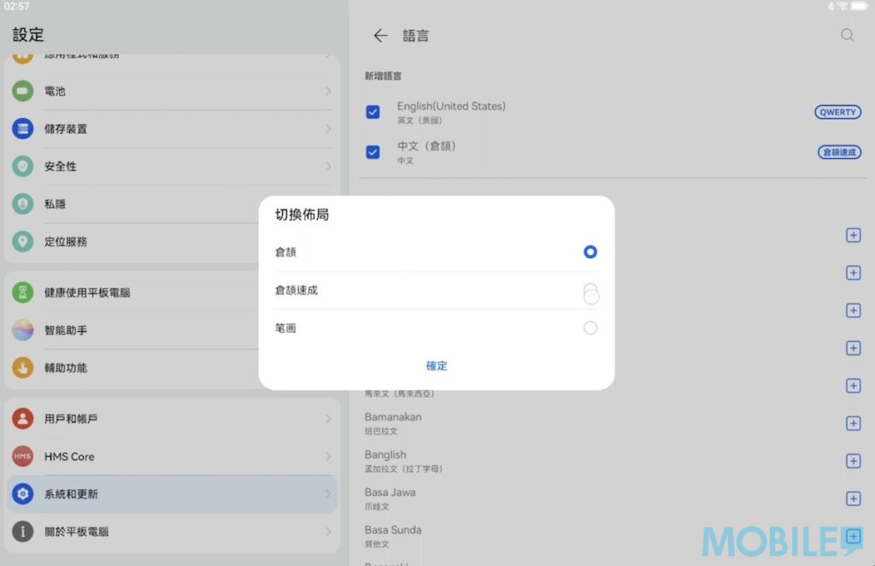Confirm dialog with 確定 button
Viewport: 875px width, 566px height.
(x=437, y=366)
